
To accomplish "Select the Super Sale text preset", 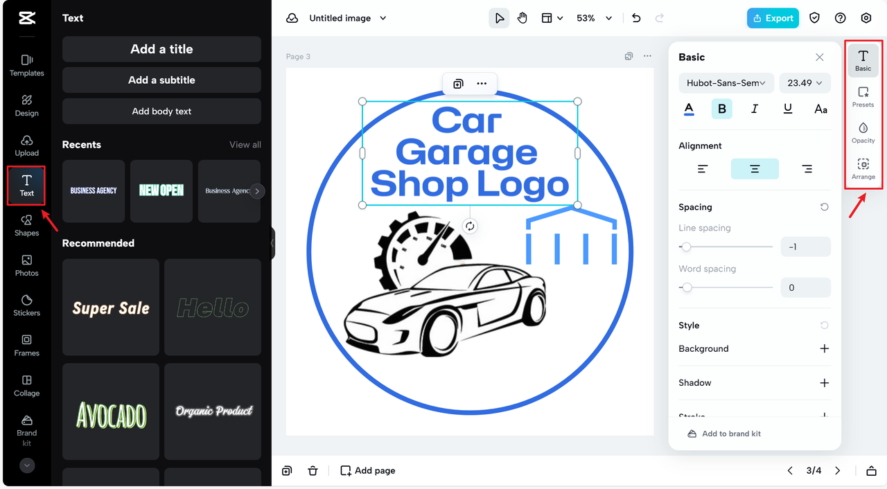I will 111,308.
